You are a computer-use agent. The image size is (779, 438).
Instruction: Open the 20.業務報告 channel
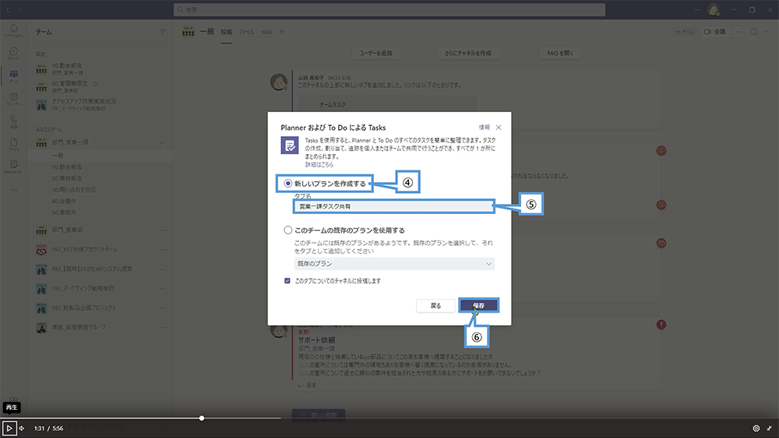[67, 178]
